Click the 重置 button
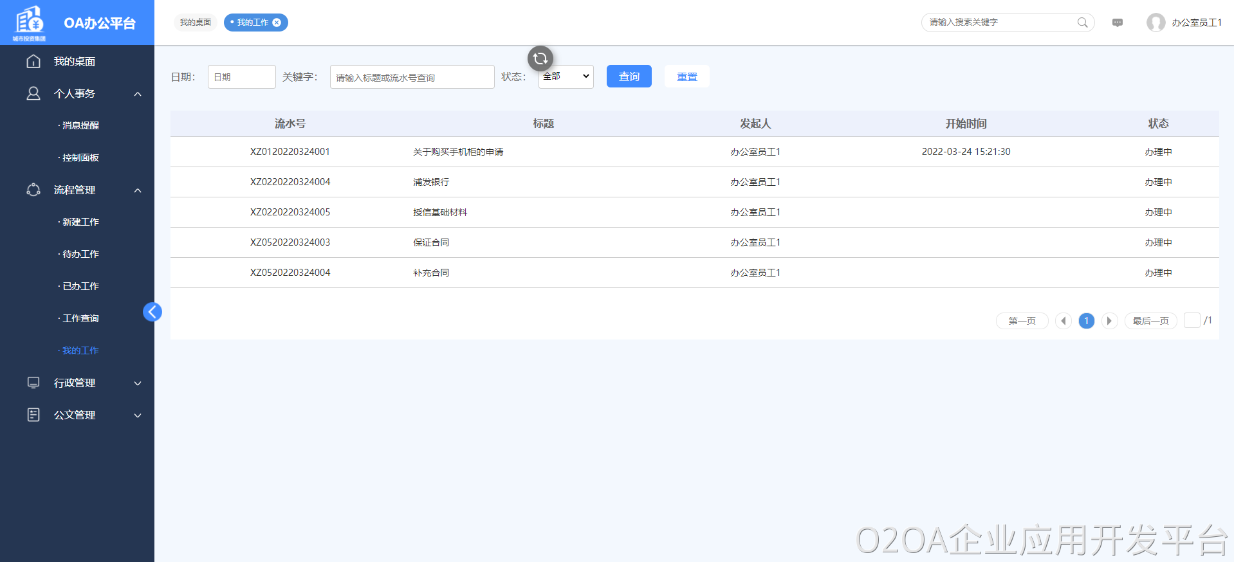1234x562 pixels. point(686,77)
